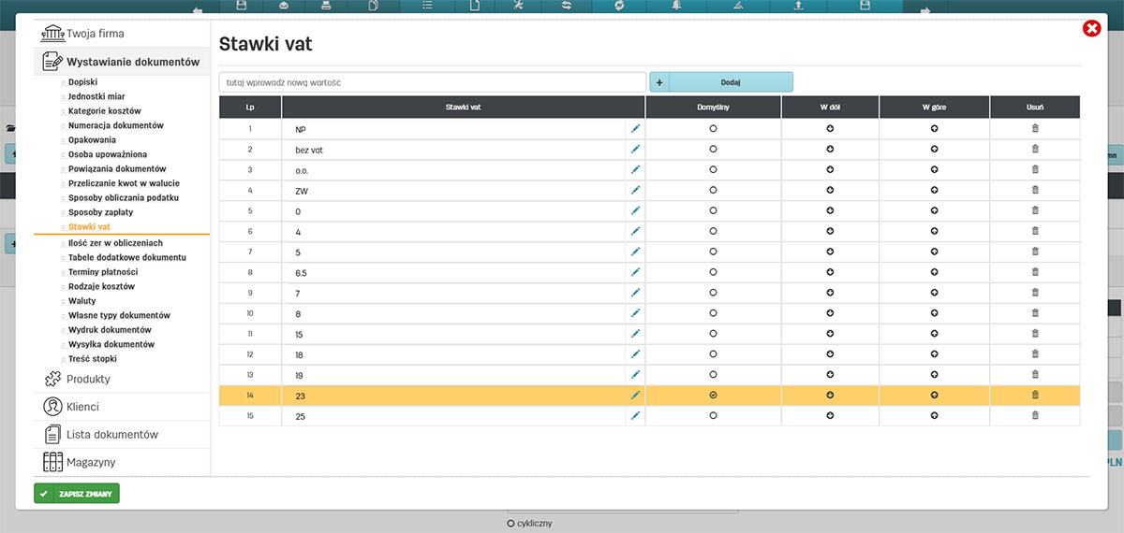Collapse the Wystawianie dokumentów section
1124x533 pixels.
pyautogui.click(x=132, y=62)
